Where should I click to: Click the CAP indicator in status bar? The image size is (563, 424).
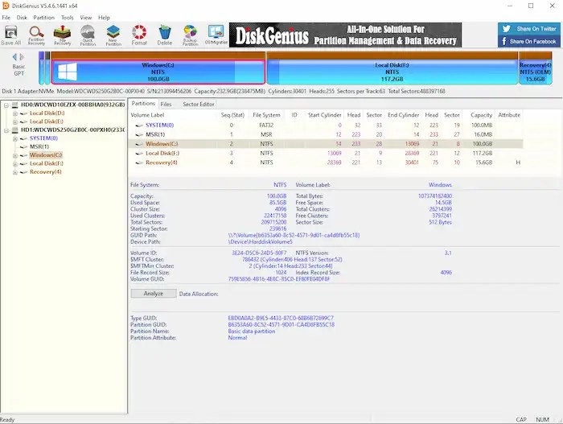(x=521, y=420)
